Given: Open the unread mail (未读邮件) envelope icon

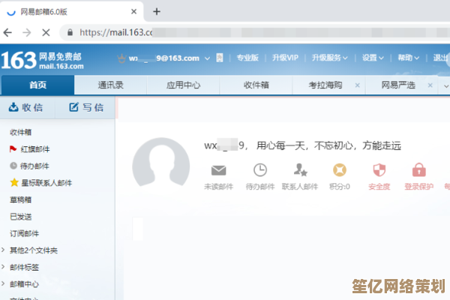Looking at the screenshot, I should pyautogui.click(x=218, y=170).
